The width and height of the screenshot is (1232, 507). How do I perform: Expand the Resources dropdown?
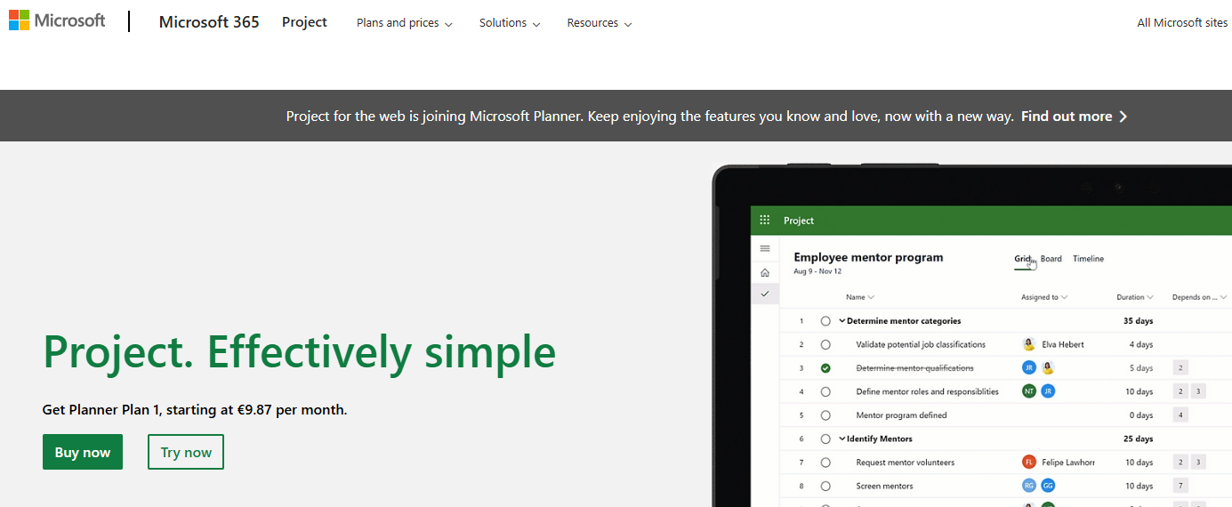pyautogui.click(x=600, y=23)
